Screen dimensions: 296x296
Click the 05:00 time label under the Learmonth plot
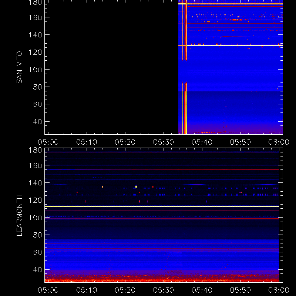(48, 290)
